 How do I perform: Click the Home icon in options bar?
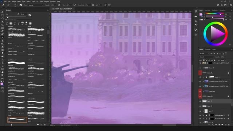[3, 5]
